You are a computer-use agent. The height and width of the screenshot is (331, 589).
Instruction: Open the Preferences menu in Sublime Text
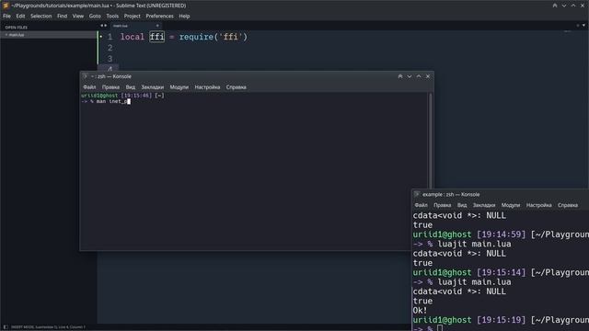coord(159,17)
